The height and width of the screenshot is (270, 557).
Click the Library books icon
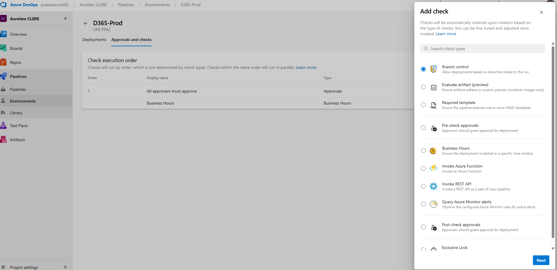(3, 113)
